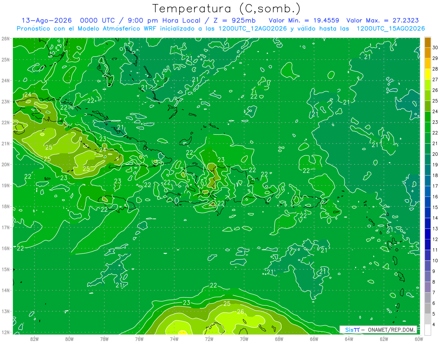Viewport: 445px width, 344px height.
Task: Click the "Valor Max. = 27.2323" text
Action: pos(383,20)
